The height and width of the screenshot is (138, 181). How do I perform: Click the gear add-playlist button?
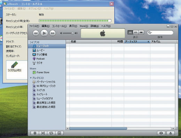click(x=35, y=133)
